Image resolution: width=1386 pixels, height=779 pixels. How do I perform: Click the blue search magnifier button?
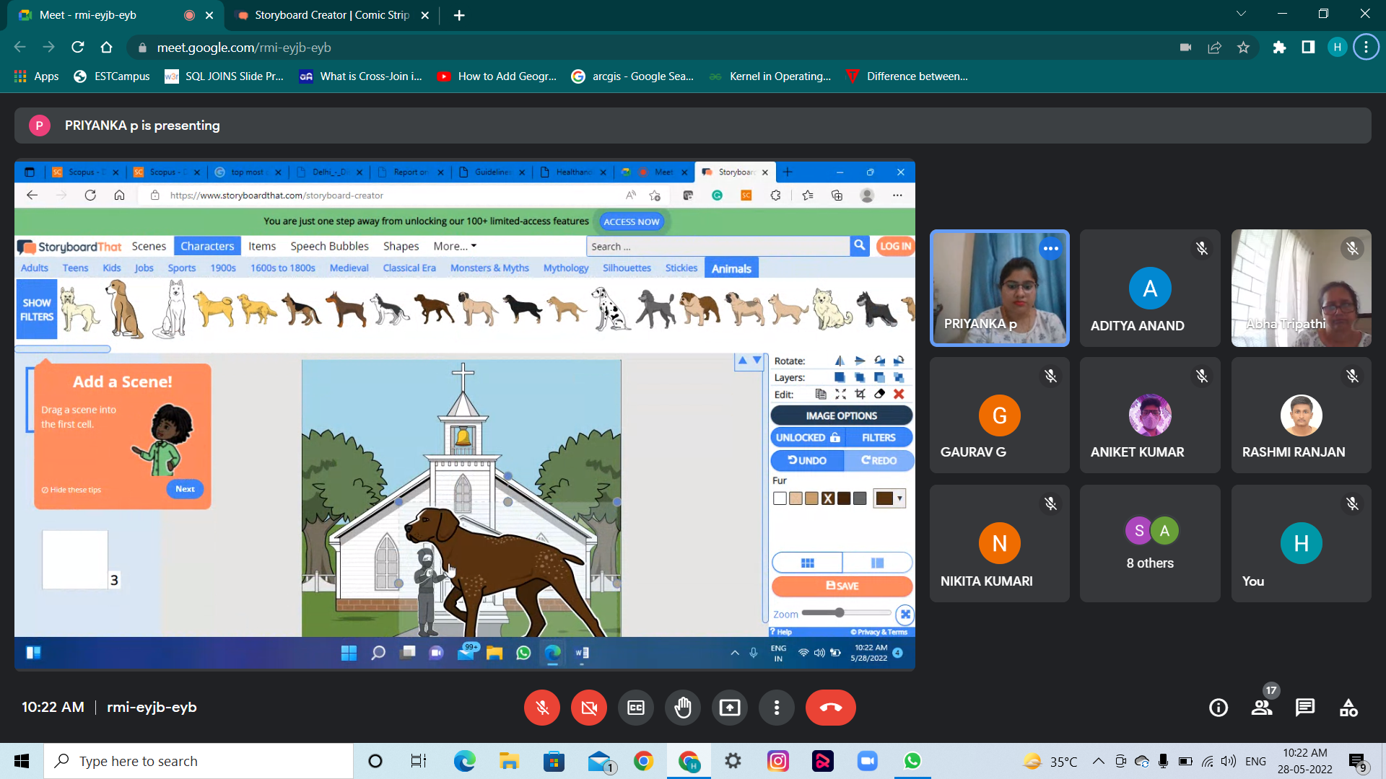click(860, 246)
